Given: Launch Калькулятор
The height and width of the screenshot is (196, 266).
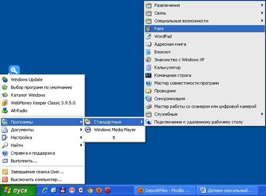Looking at the screenshot, I should pos(205,67).
